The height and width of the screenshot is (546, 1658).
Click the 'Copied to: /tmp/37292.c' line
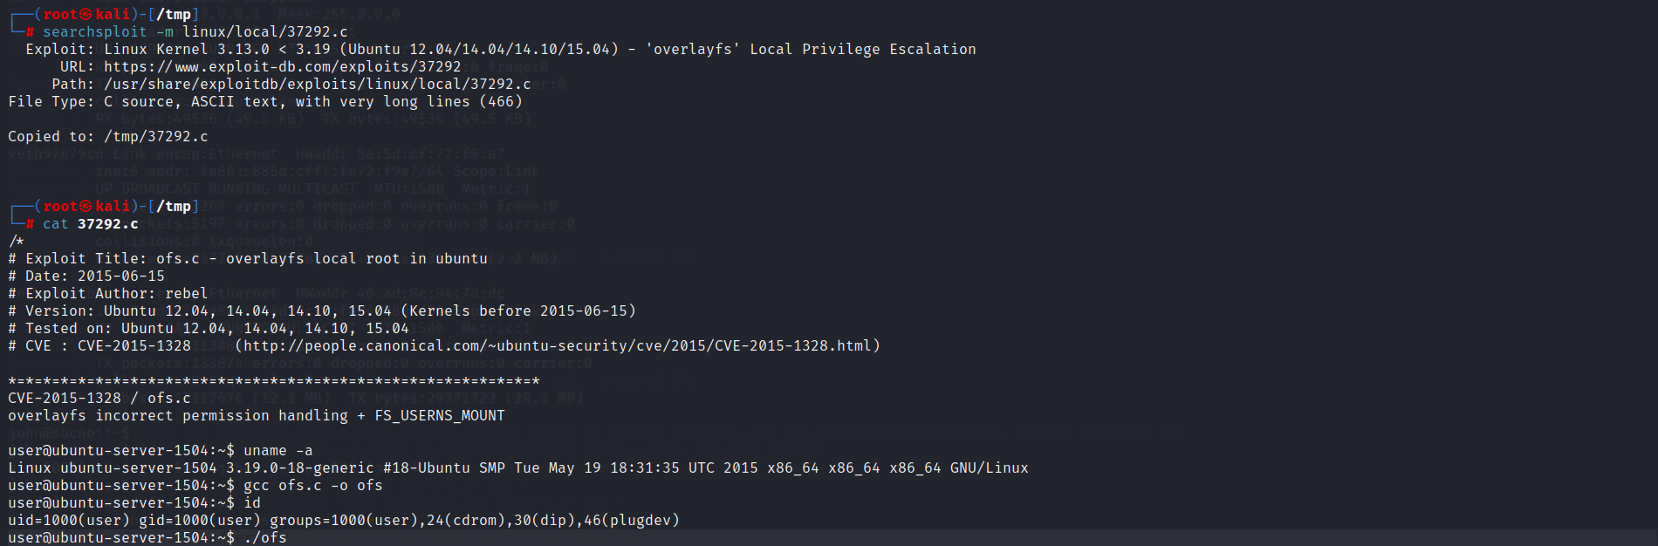pyautogui.click(x=108, y=136)
